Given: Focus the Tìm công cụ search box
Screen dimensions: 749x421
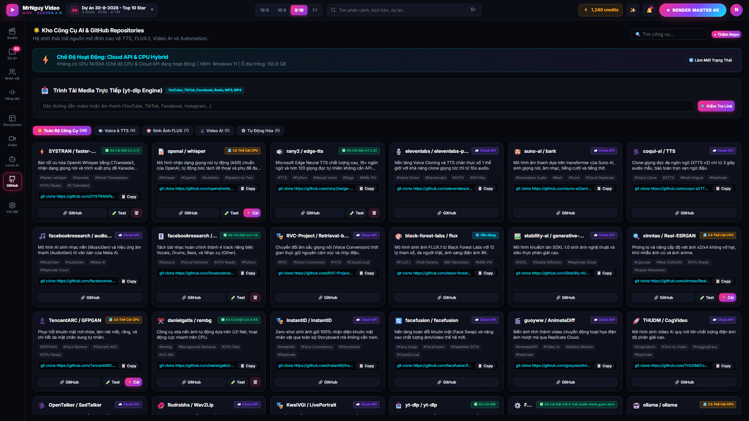Looking at the screenshot, I should coord(669,34).
